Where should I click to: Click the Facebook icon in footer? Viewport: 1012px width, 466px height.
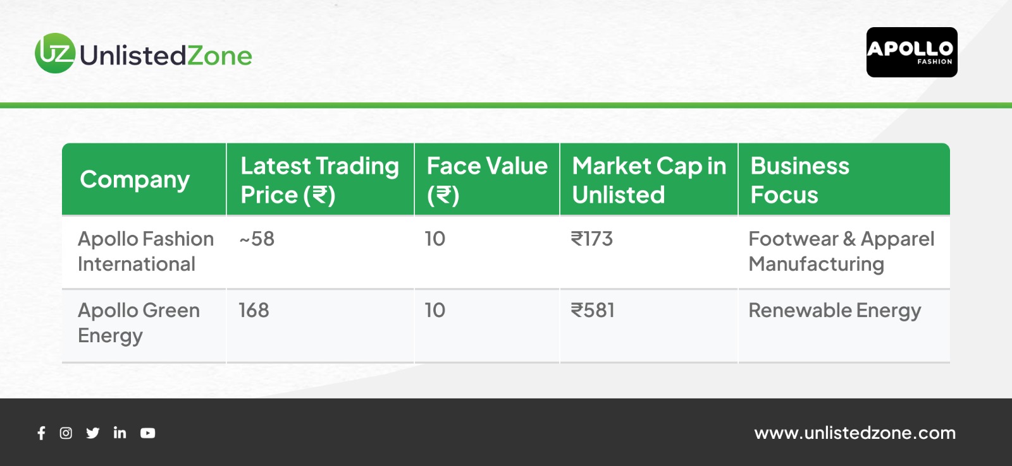tap(41, 433)
